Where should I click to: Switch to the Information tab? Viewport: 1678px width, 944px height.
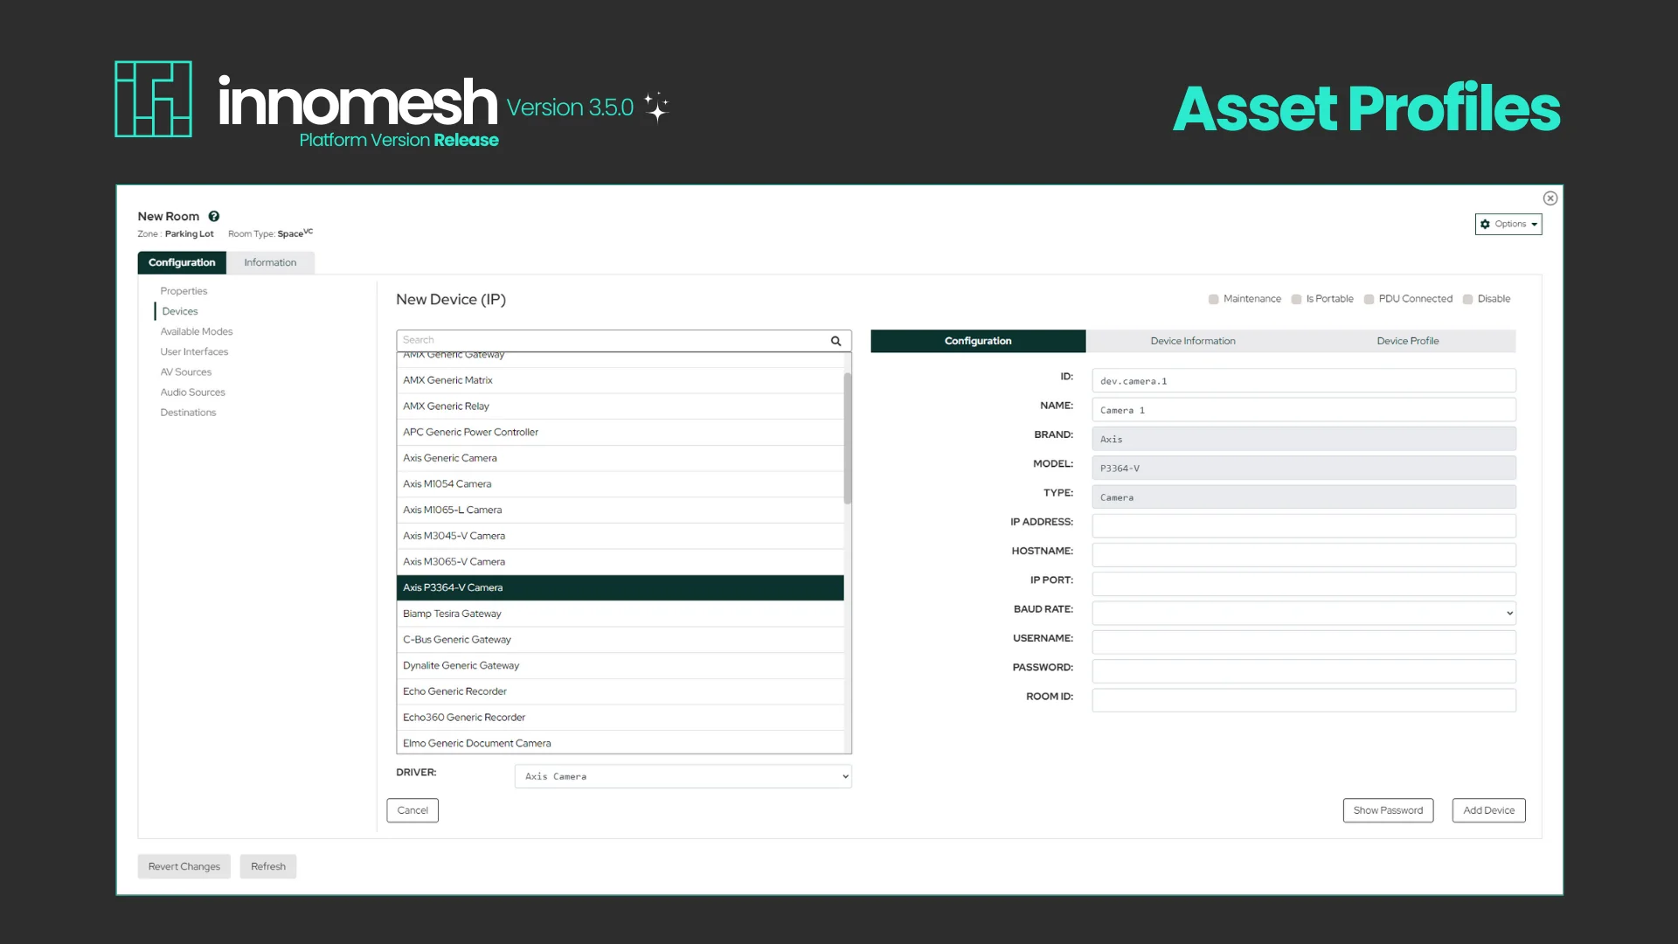[270, 262]
